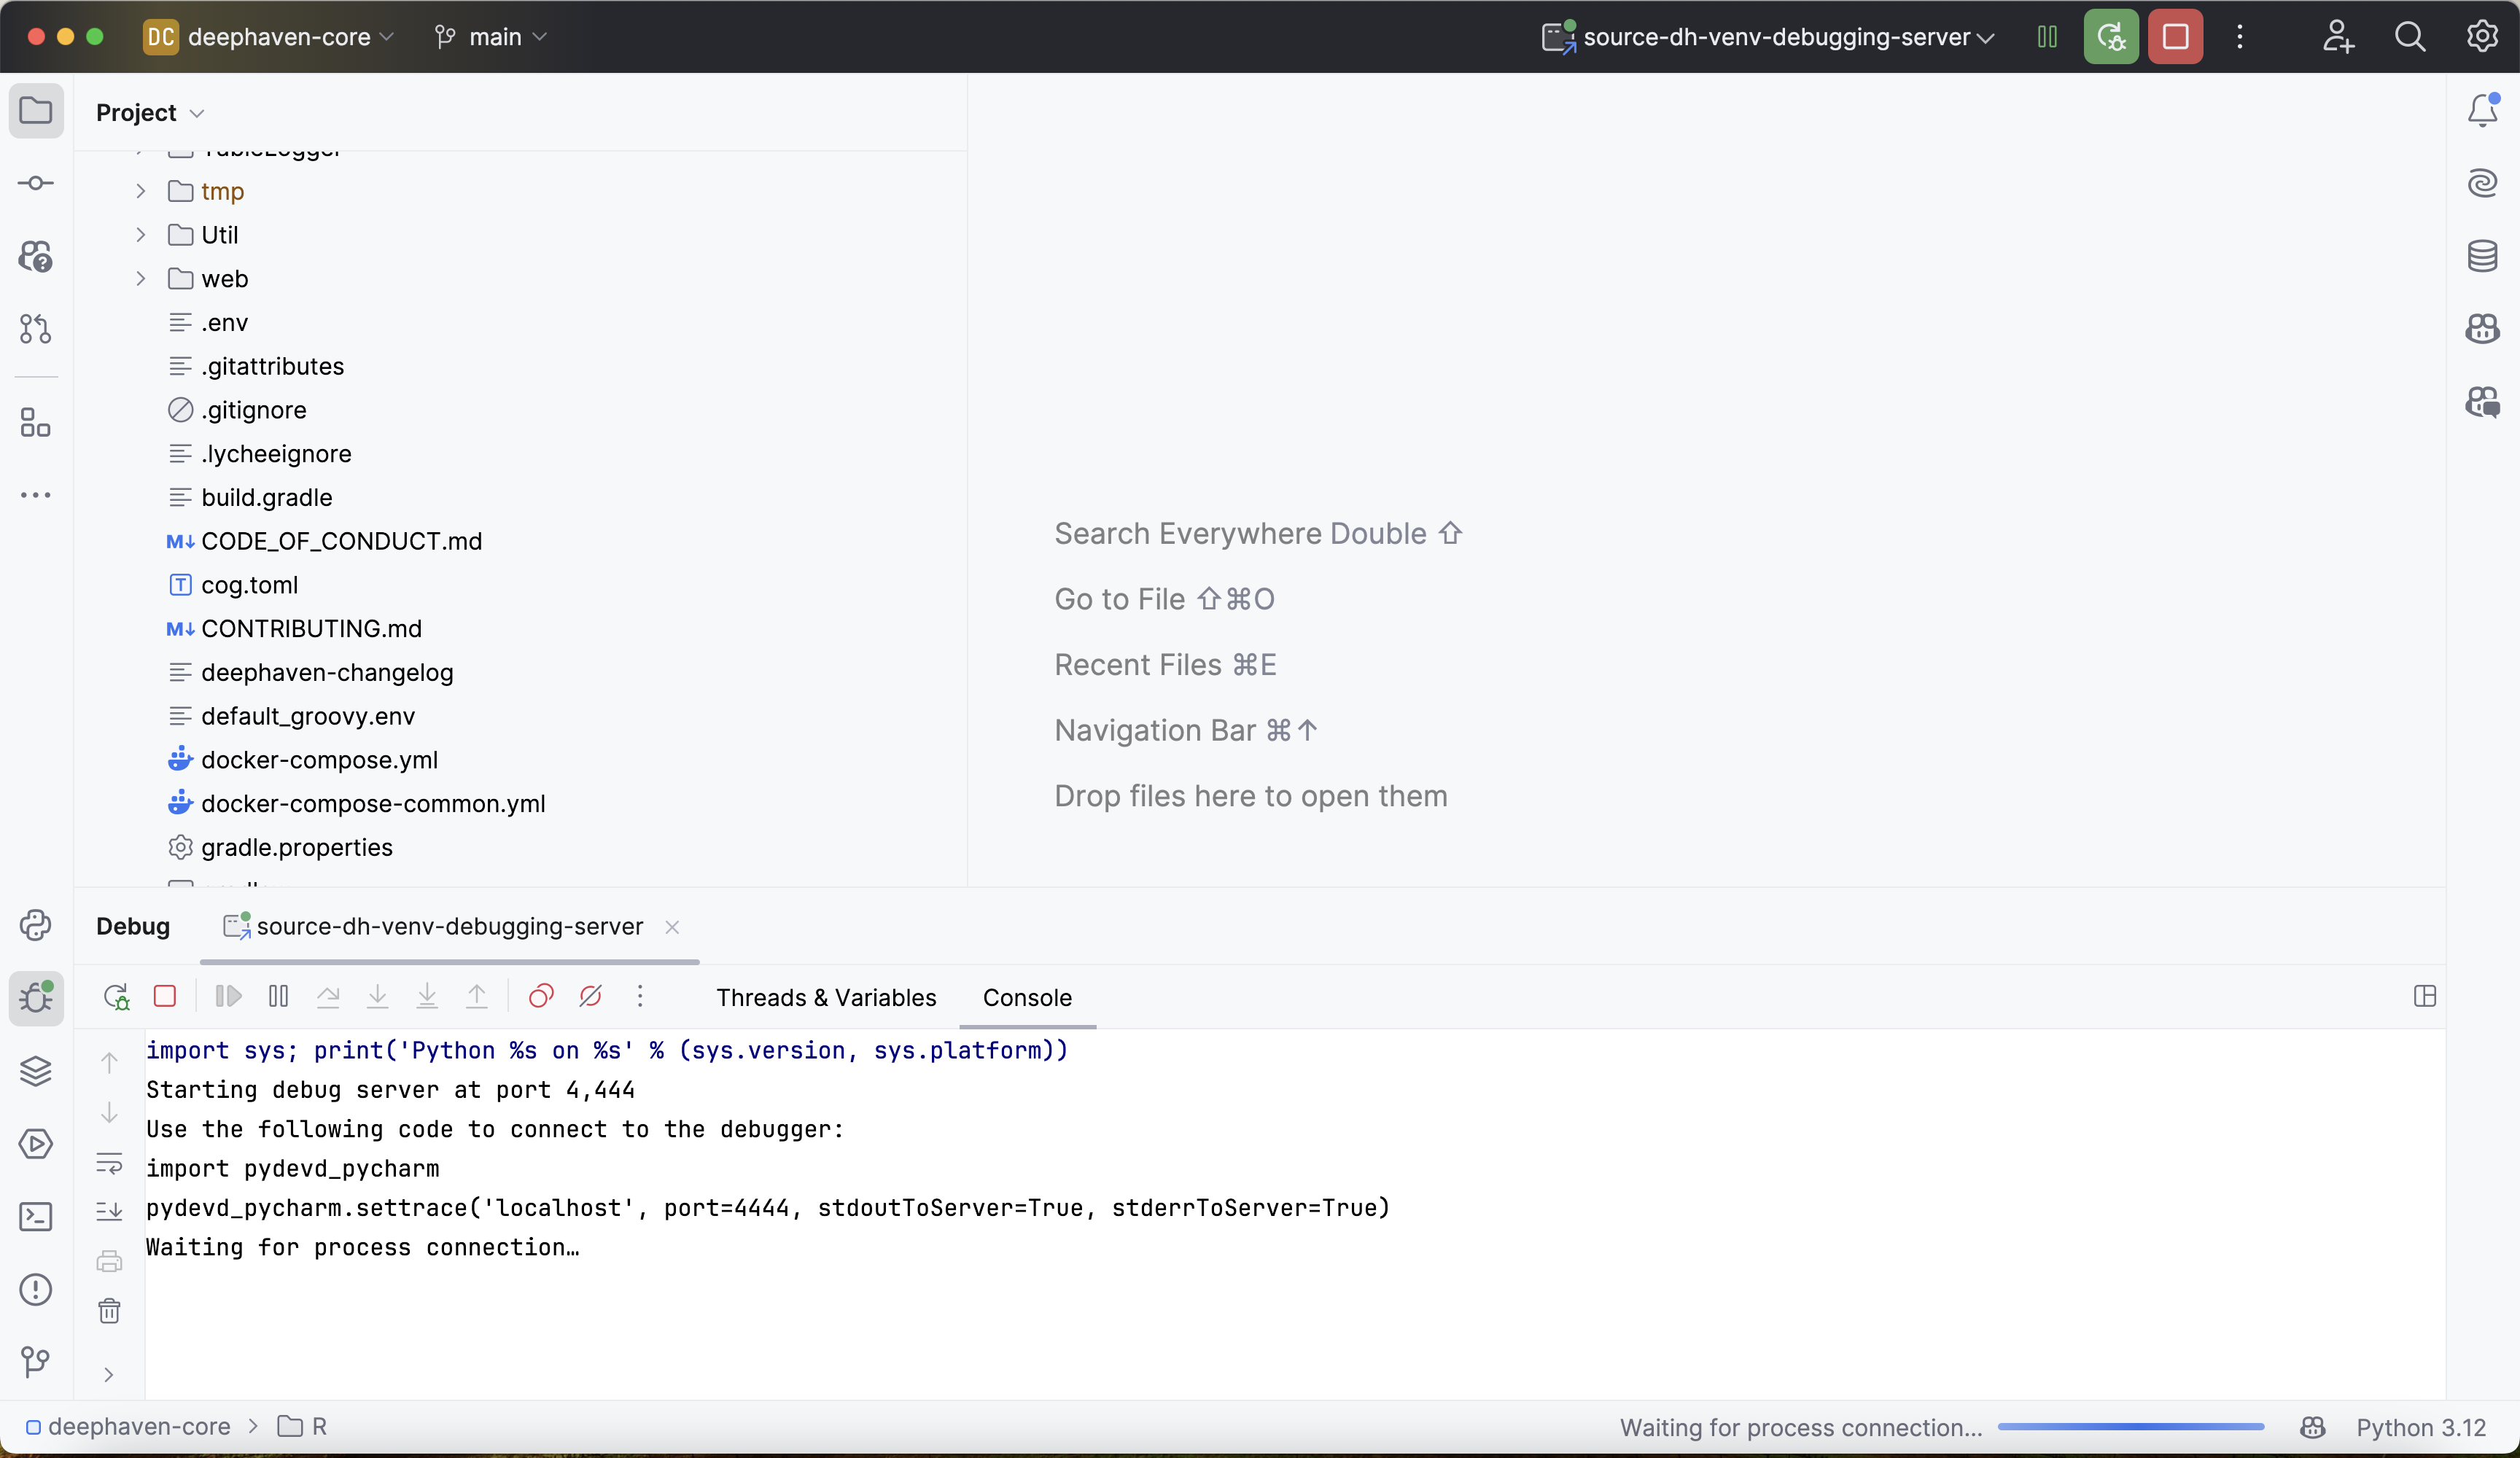Open the Database tool window on right

pos(2482,256)
